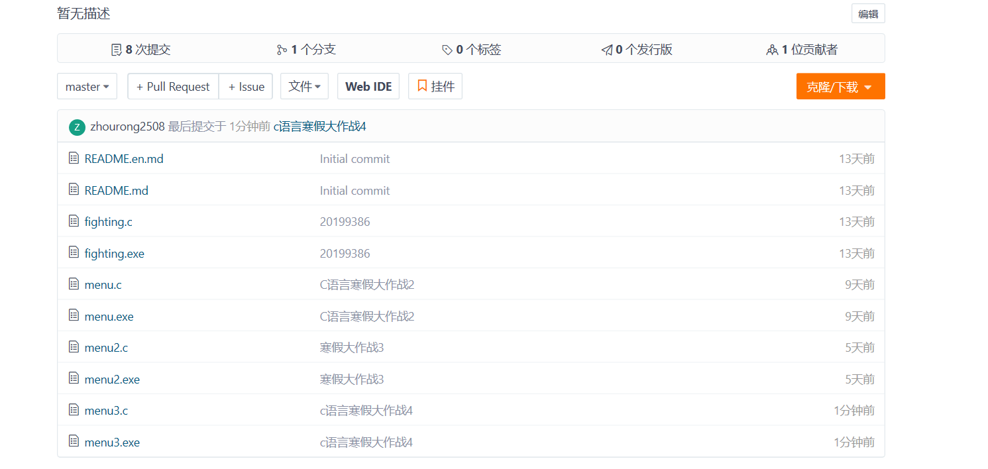Click the 挂件 widget button

[435, 87]
